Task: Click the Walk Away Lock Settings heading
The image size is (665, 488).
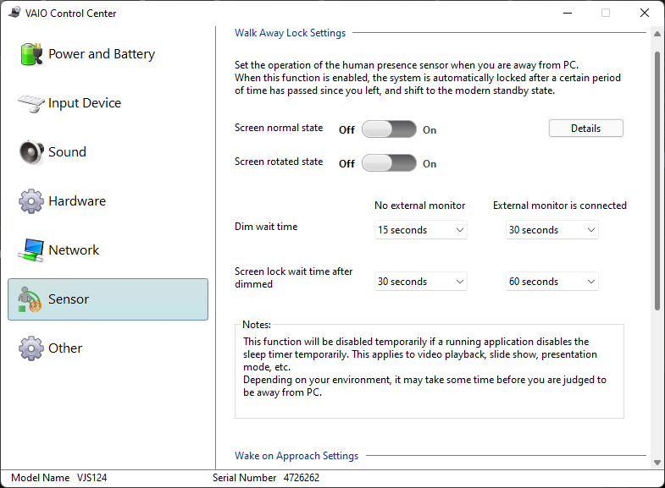Action: 290,33
